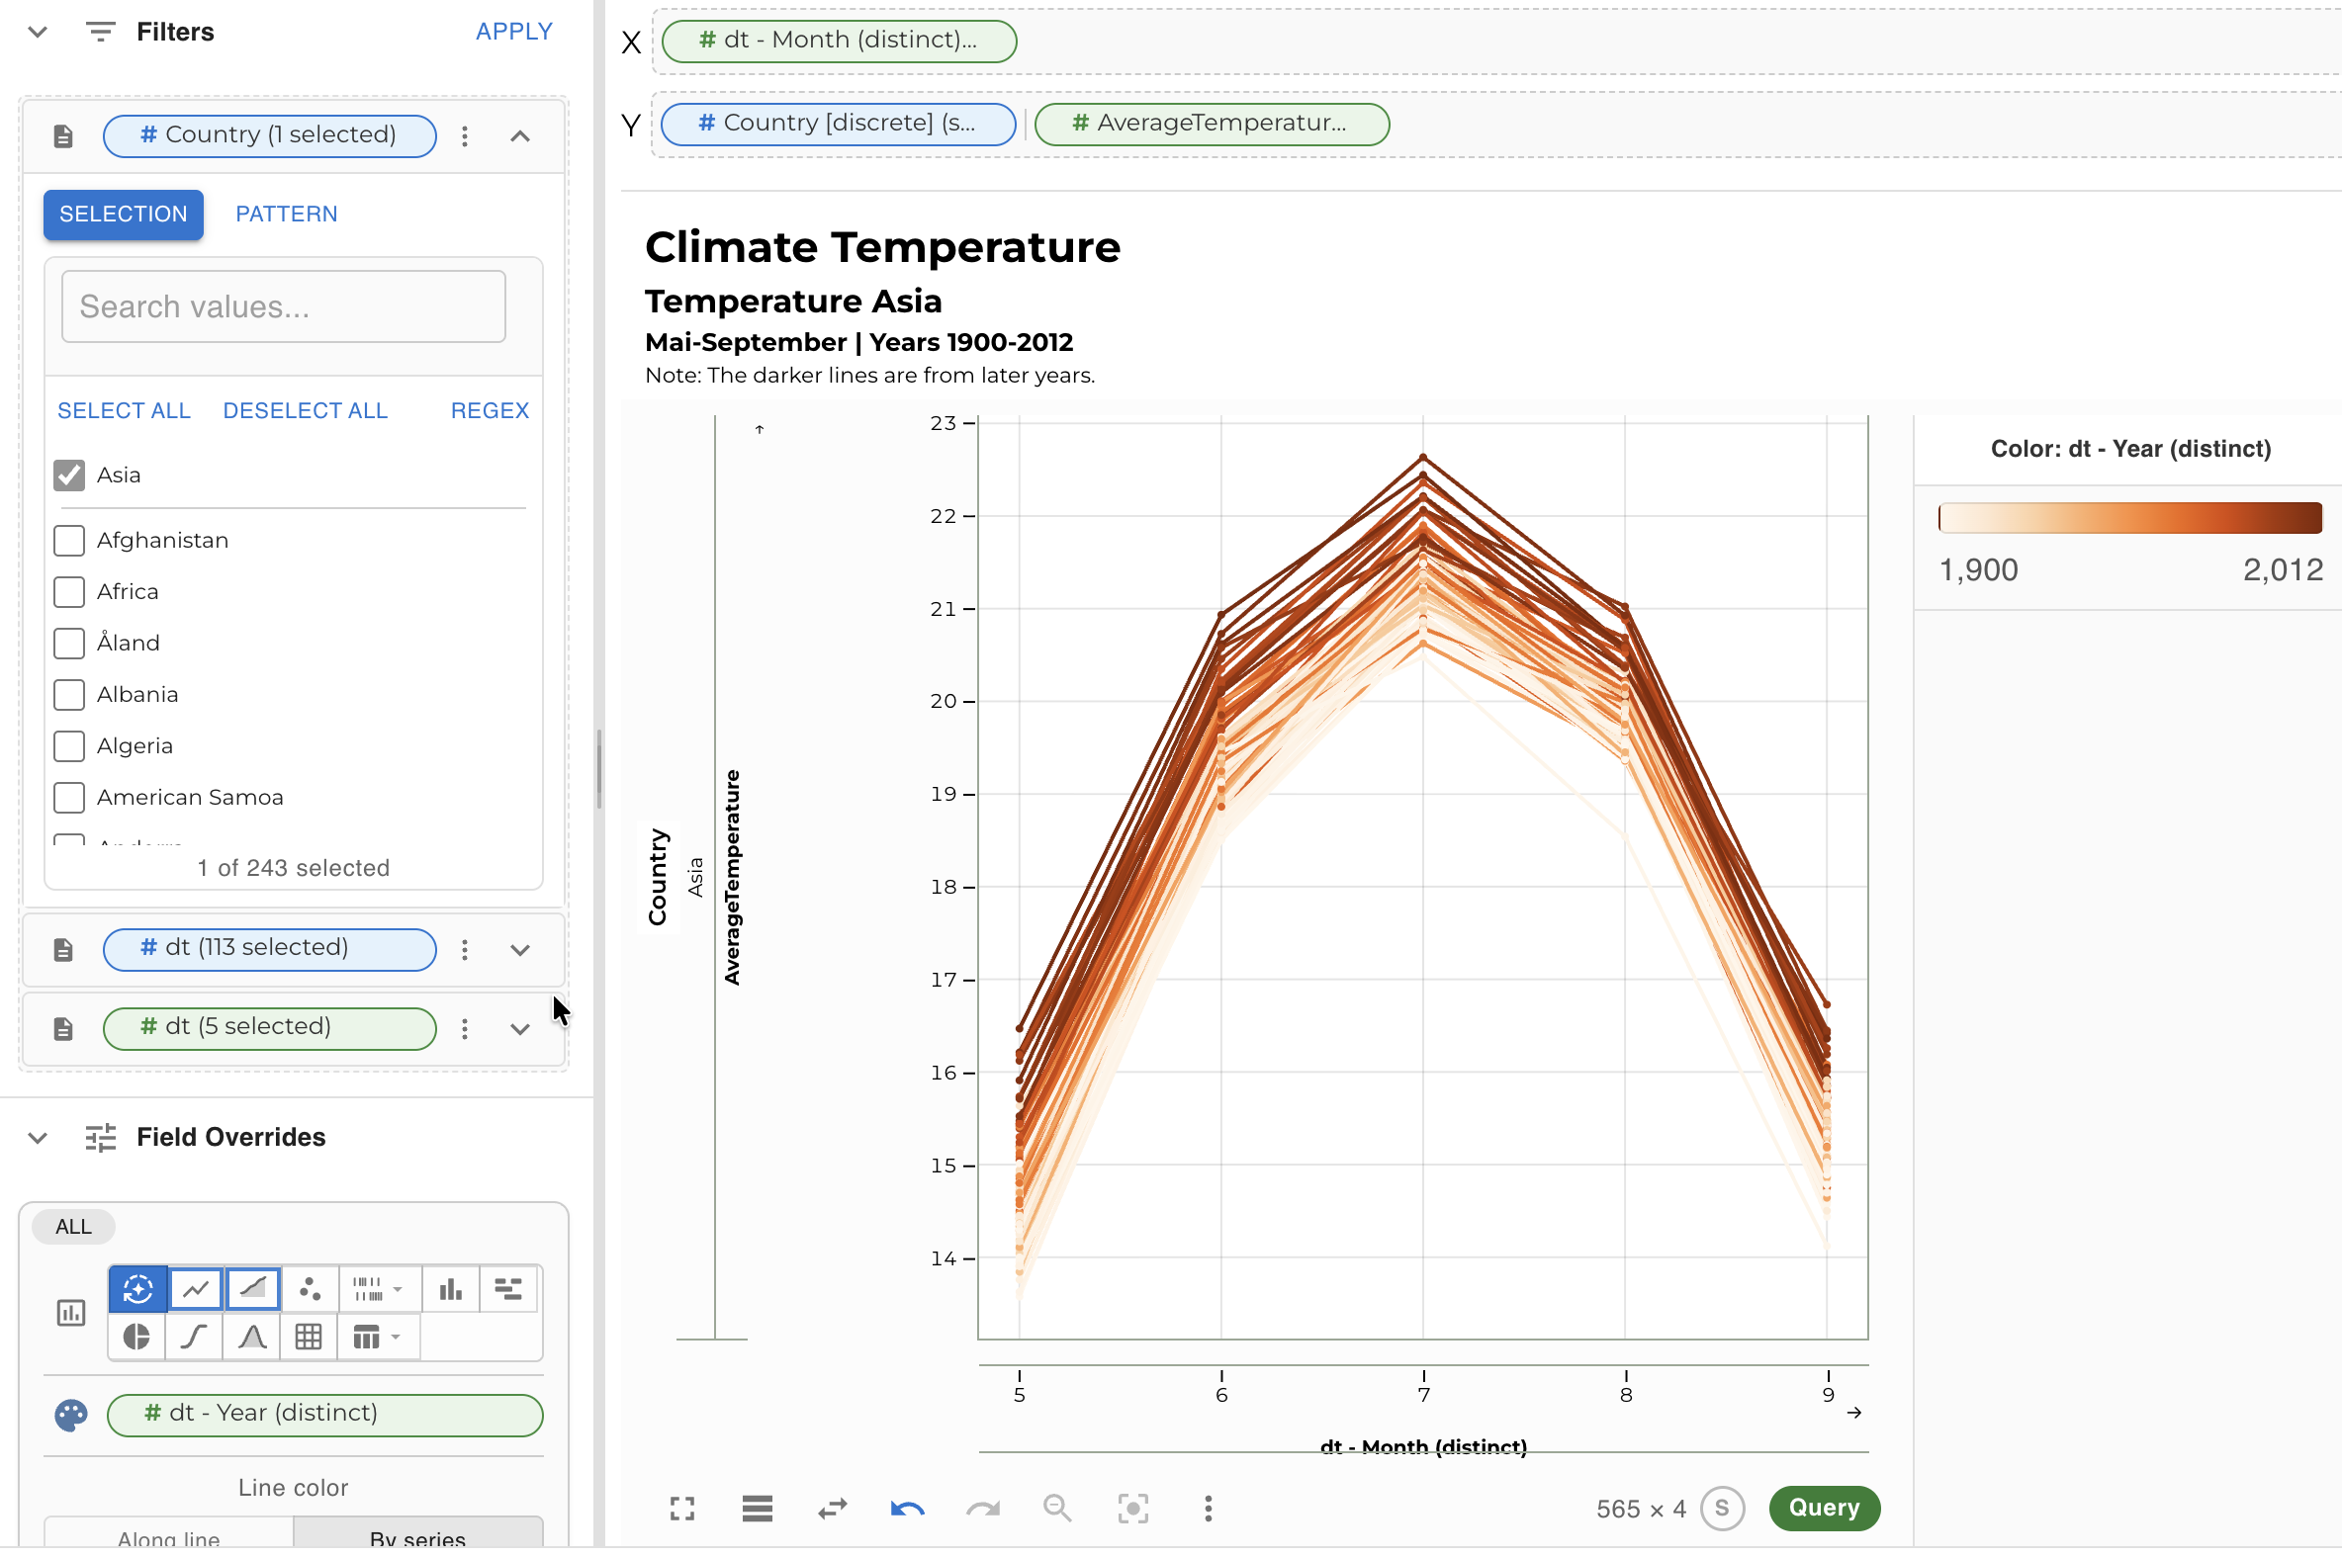Open the table column dropdown icon

[x=378, y=1338]
